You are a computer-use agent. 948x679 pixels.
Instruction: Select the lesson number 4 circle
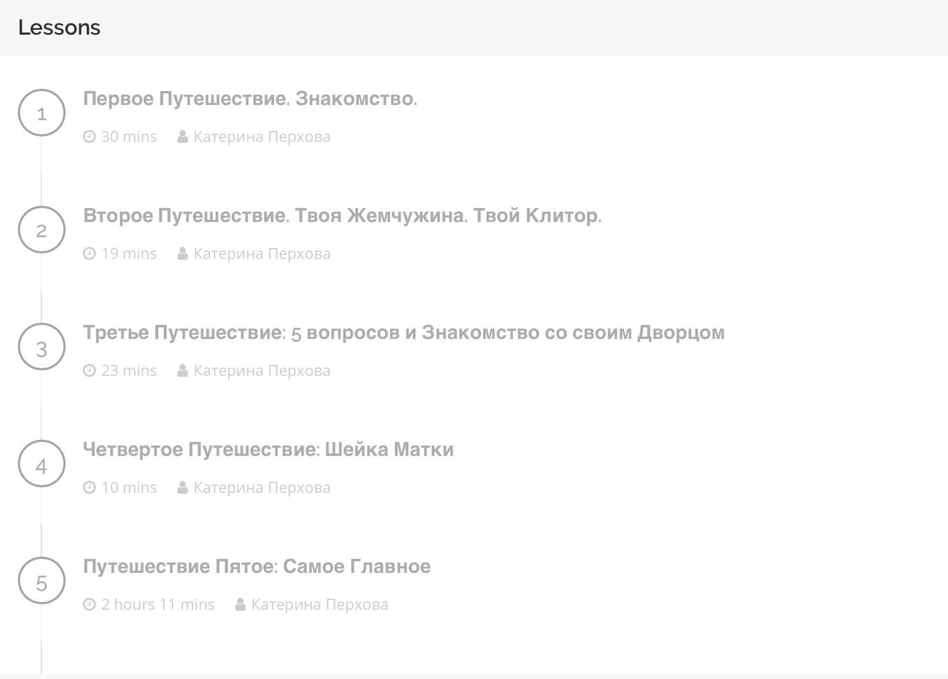coord(42,463)
